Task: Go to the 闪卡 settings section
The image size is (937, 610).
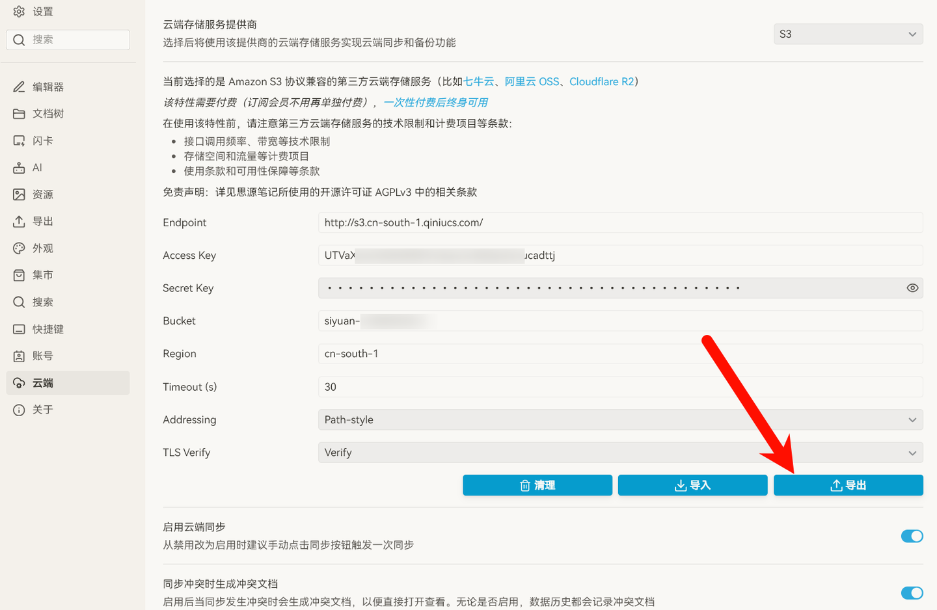Action: pyautogui.click(x=68, y=140)
